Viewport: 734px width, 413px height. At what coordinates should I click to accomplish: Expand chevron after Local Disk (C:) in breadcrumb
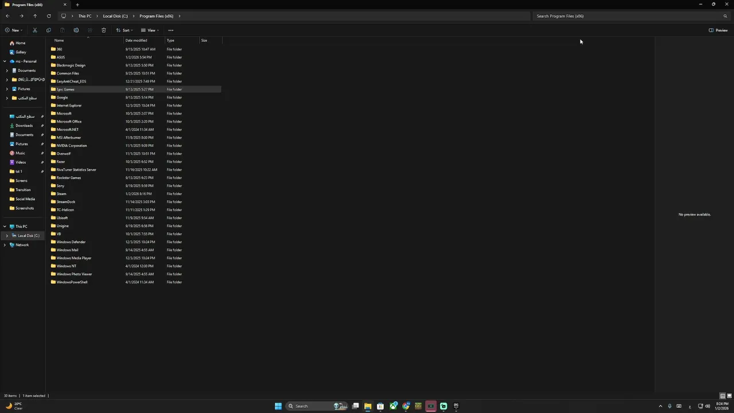point(133,16)
